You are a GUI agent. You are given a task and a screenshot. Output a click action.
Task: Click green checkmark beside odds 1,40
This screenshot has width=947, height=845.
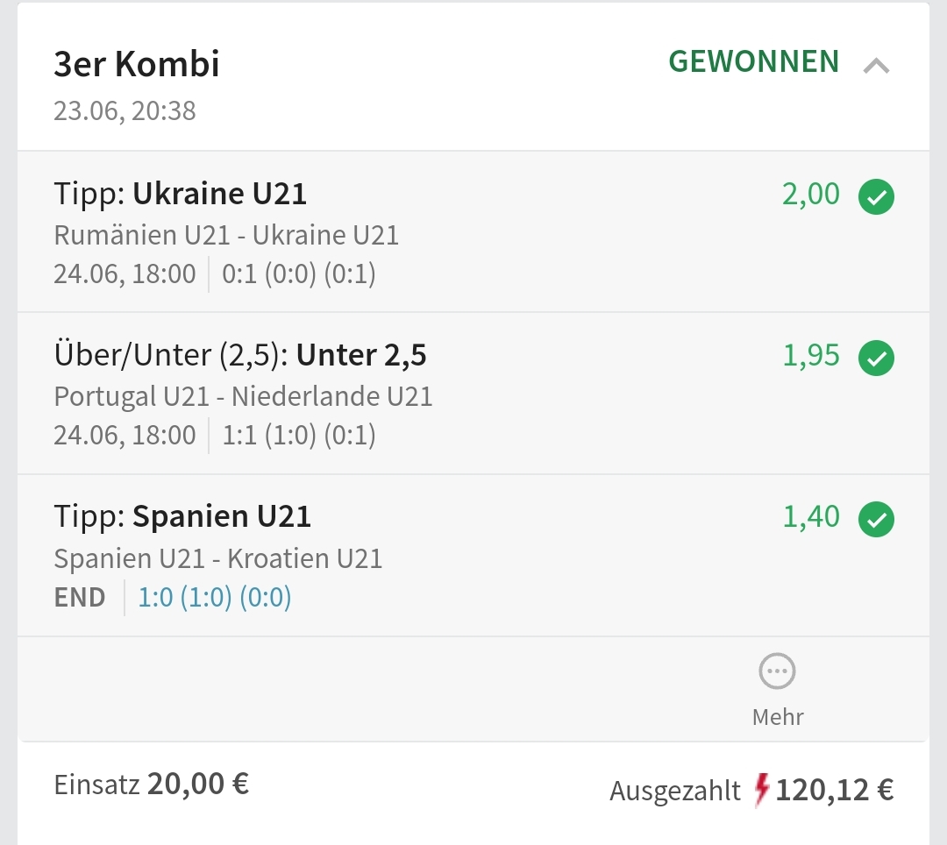click(876, 519)
